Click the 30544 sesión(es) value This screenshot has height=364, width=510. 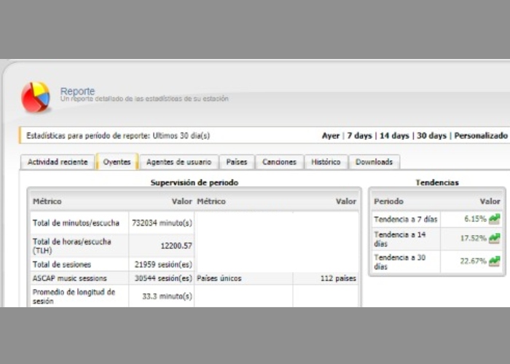click(163, 278)
